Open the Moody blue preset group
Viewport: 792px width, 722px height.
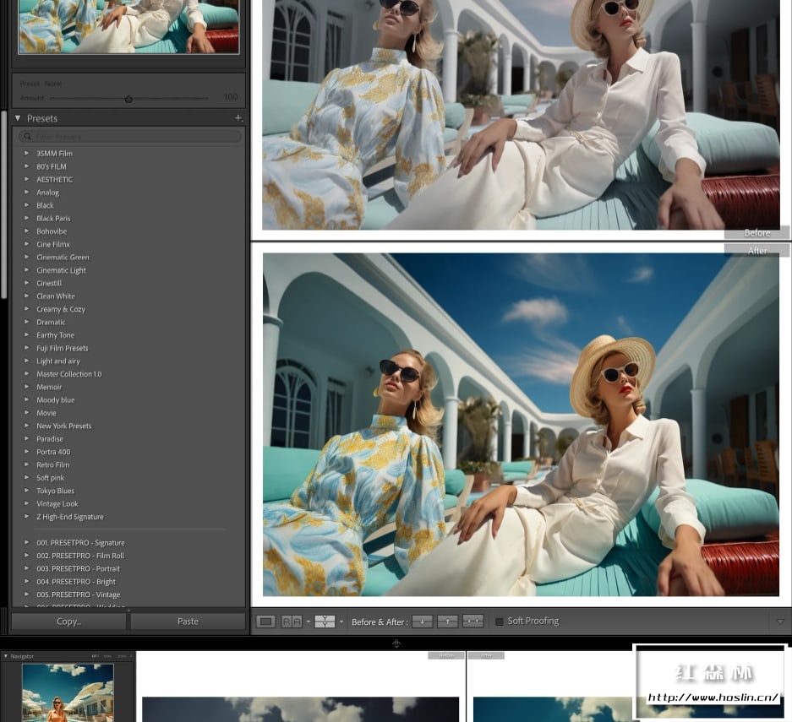(56, 400)
